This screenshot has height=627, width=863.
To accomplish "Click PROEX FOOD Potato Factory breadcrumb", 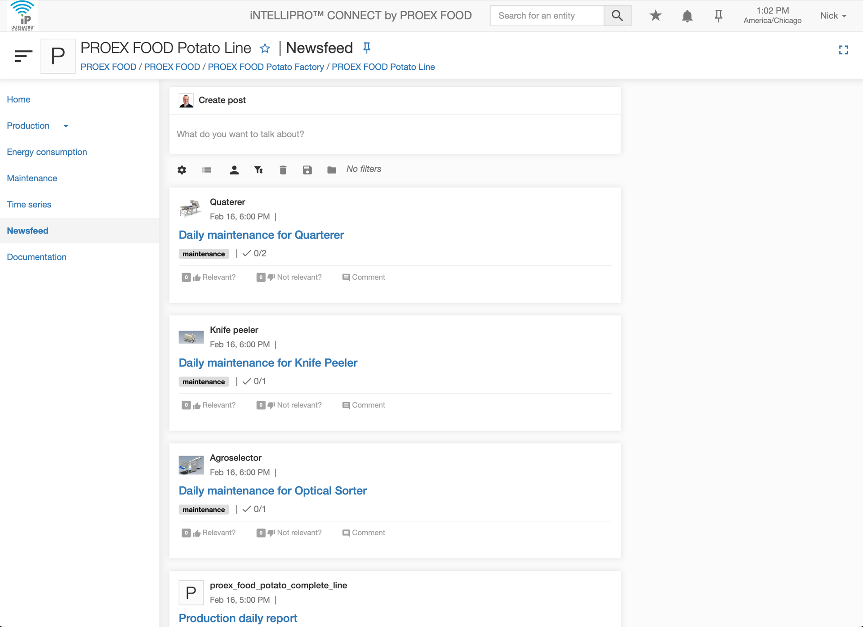I will (x=266, y=67).
